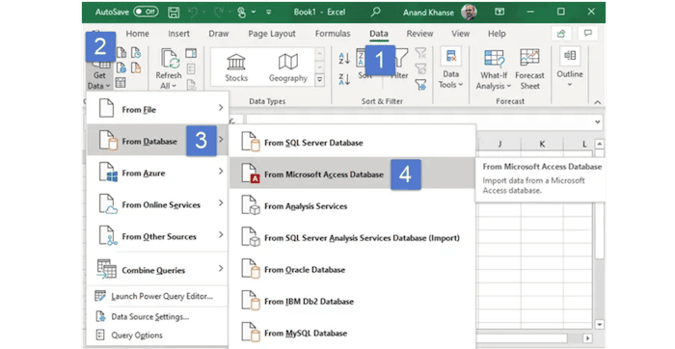Expand the Data Types gallery arrow
This screenshot has width=675, height=349.
[320, 79]
